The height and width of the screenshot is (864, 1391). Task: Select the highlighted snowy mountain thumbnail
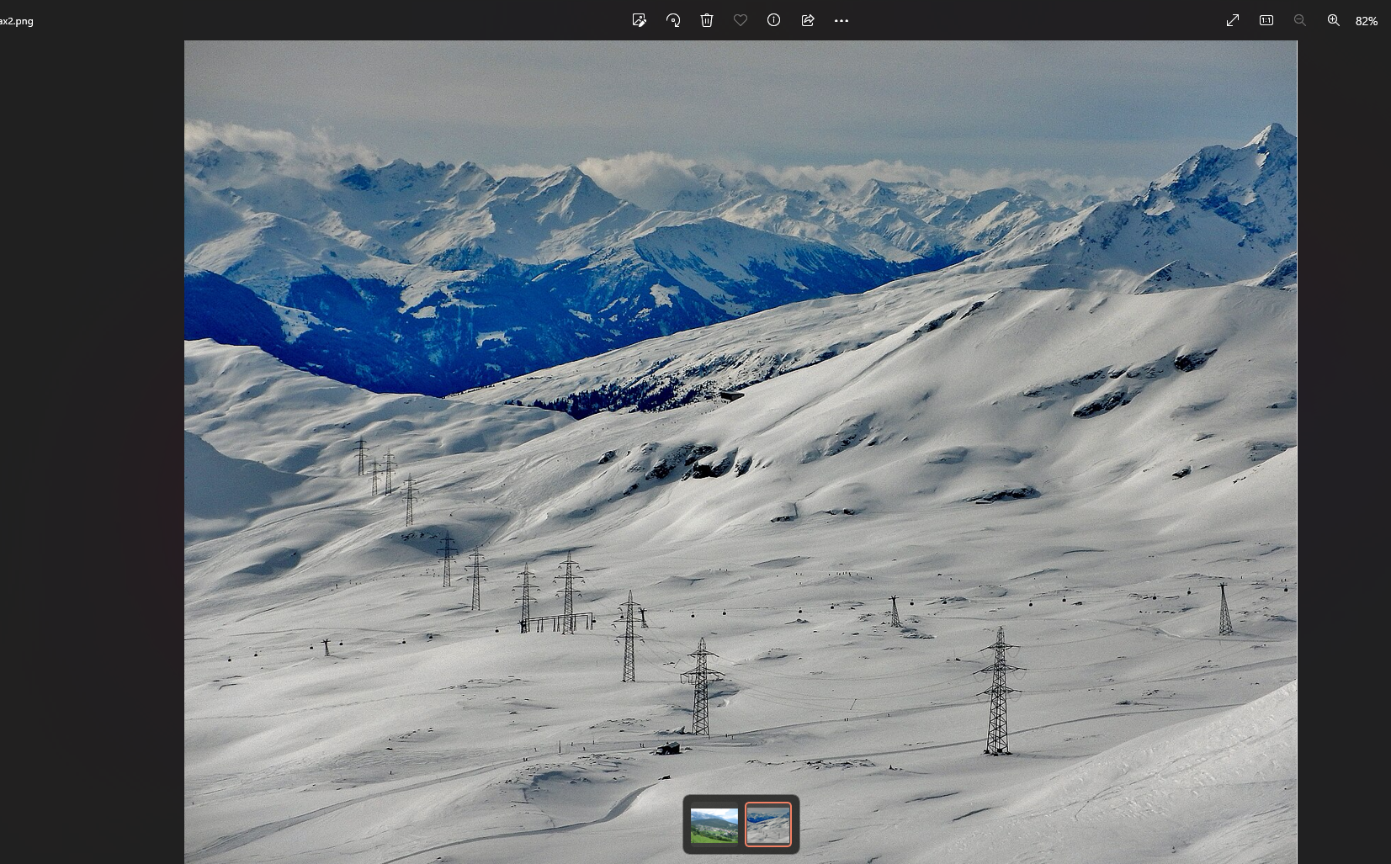point(768,824)
